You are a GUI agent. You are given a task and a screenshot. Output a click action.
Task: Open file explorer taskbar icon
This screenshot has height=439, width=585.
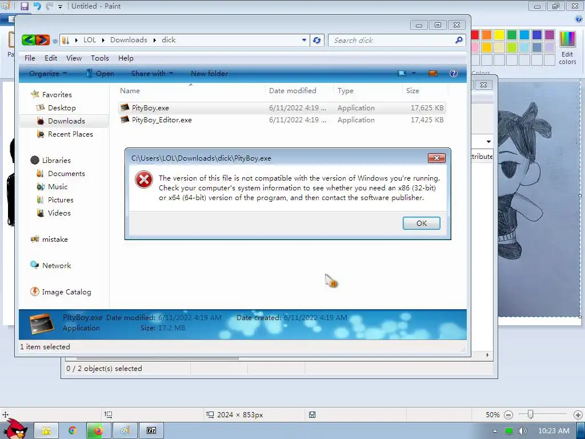pos(46,431)
